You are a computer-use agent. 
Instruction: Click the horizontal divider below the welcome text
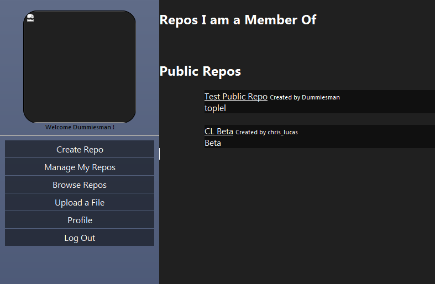(80, 135)
